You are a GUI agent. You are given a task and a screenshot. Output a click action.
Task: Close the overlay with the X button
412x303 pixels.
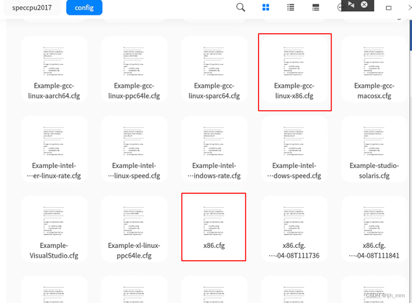point(364,4)
